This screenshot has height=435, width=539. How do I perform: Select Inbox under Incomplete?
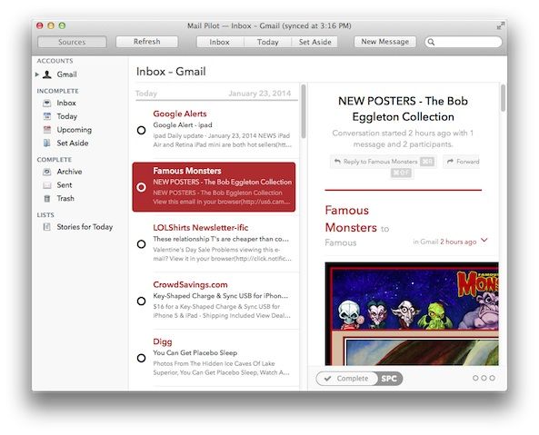pyautogui.click(x=66, y=103)
